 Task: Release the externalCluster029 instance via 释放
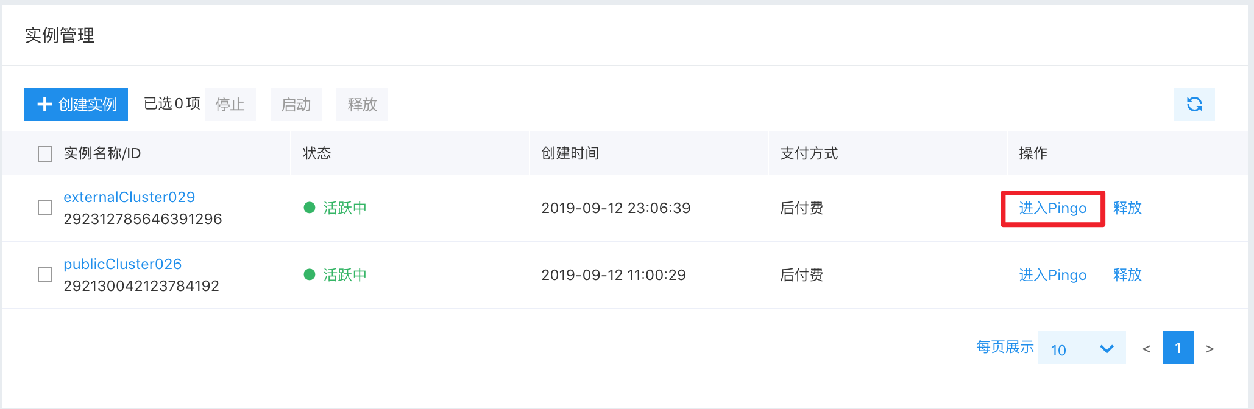pos(1127,208)
